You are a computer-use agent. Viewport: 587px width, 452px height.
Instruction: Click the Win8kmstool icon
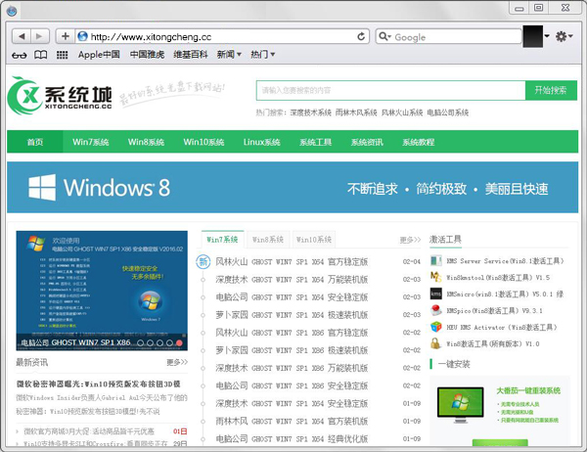click(435, 277)
